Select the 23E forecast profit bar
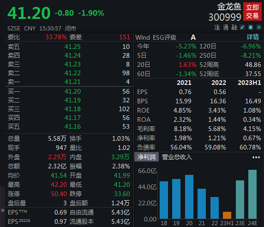The height and width of the screenshot is (227, 264). point(240,200)
